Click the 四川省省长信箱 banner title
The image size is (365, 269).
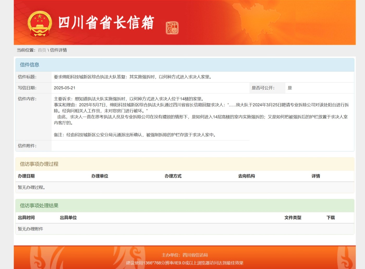[106, 23]
